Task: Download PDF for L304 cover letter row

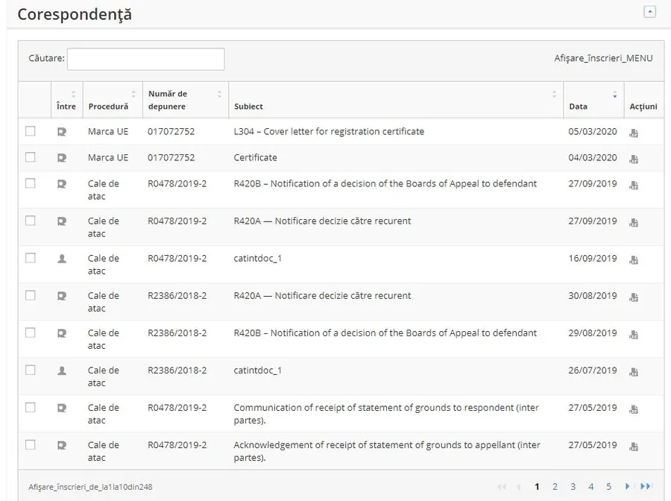Action: pos(633,133)
